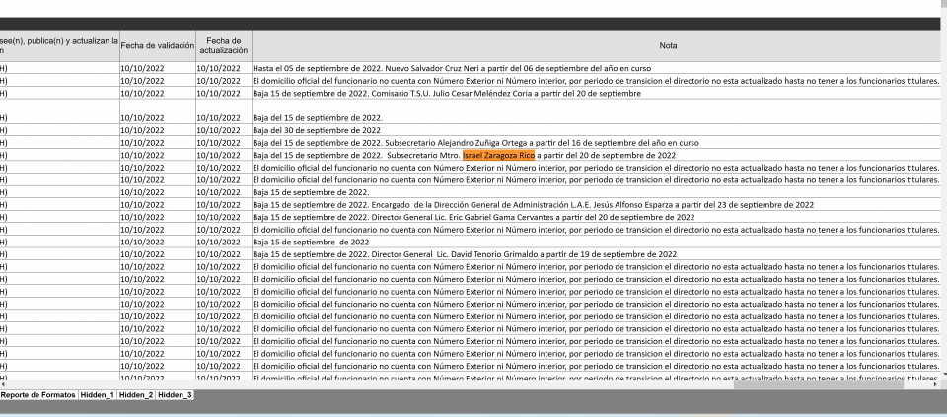947x417 pixels.
Task: Click the left arrow of horizontal scrollbar
Action: pyautogui.click(x=3, y=383)
